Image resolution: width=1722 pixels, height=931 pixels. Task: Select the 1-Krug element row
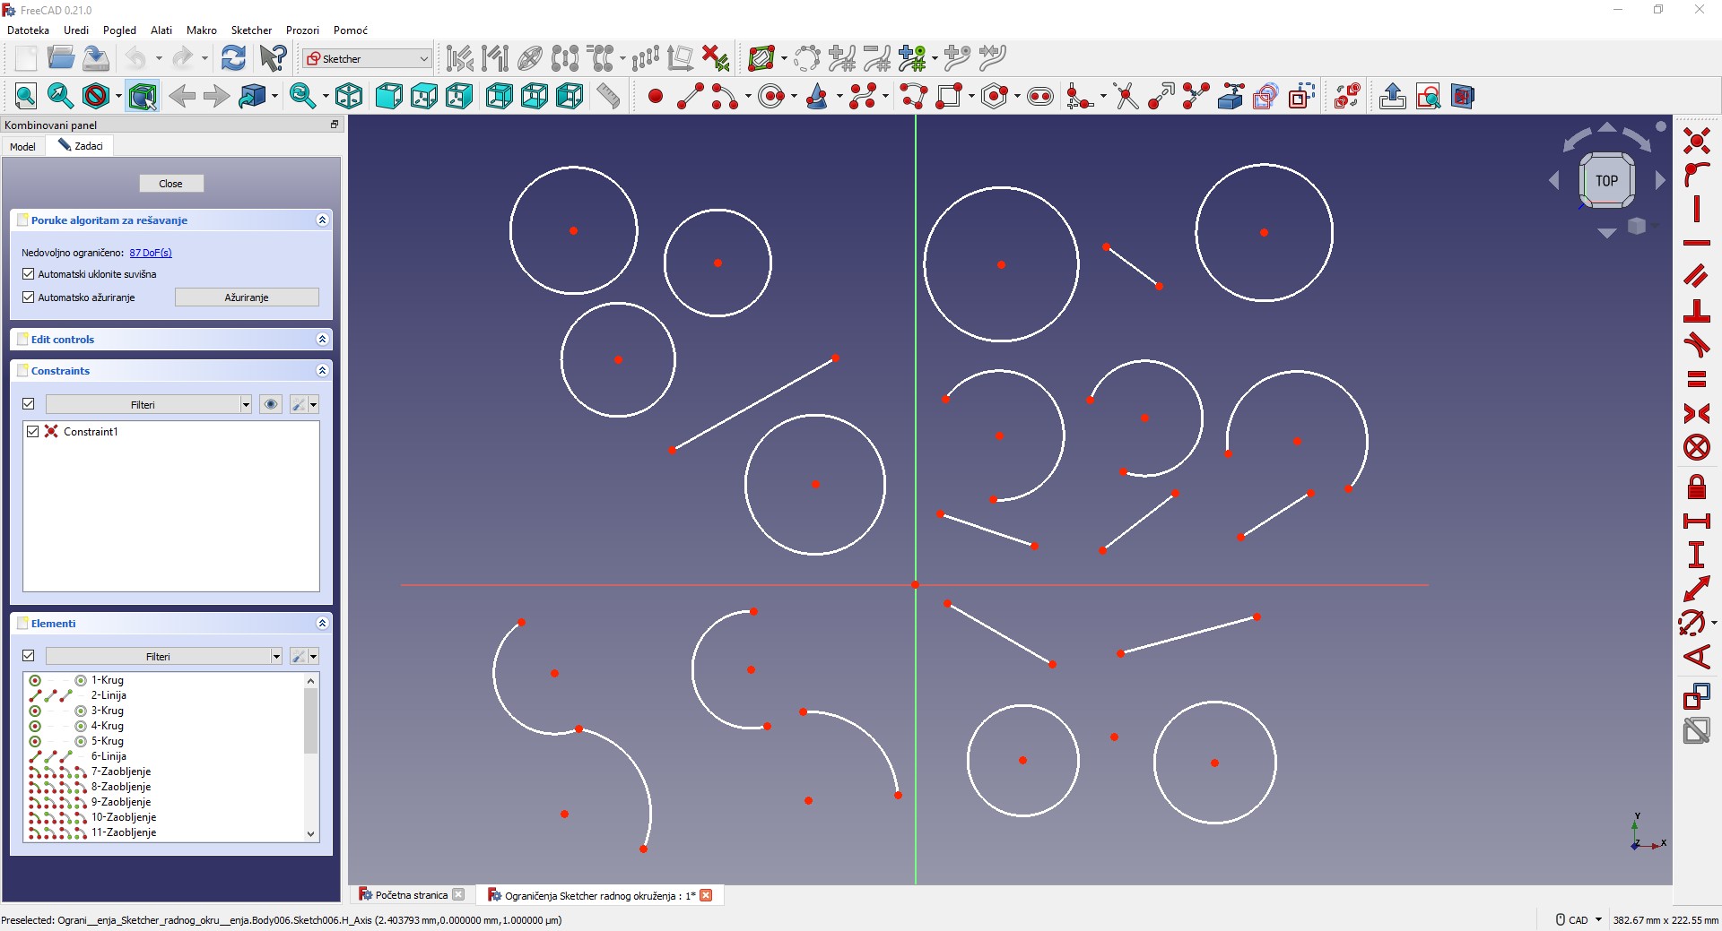click(x=164, y=680)
